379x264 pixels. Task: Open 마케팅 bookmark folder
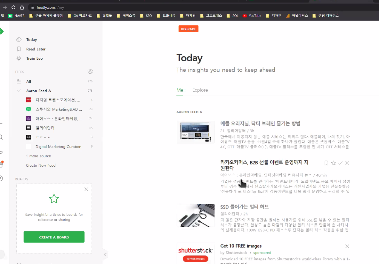(188, 16)
